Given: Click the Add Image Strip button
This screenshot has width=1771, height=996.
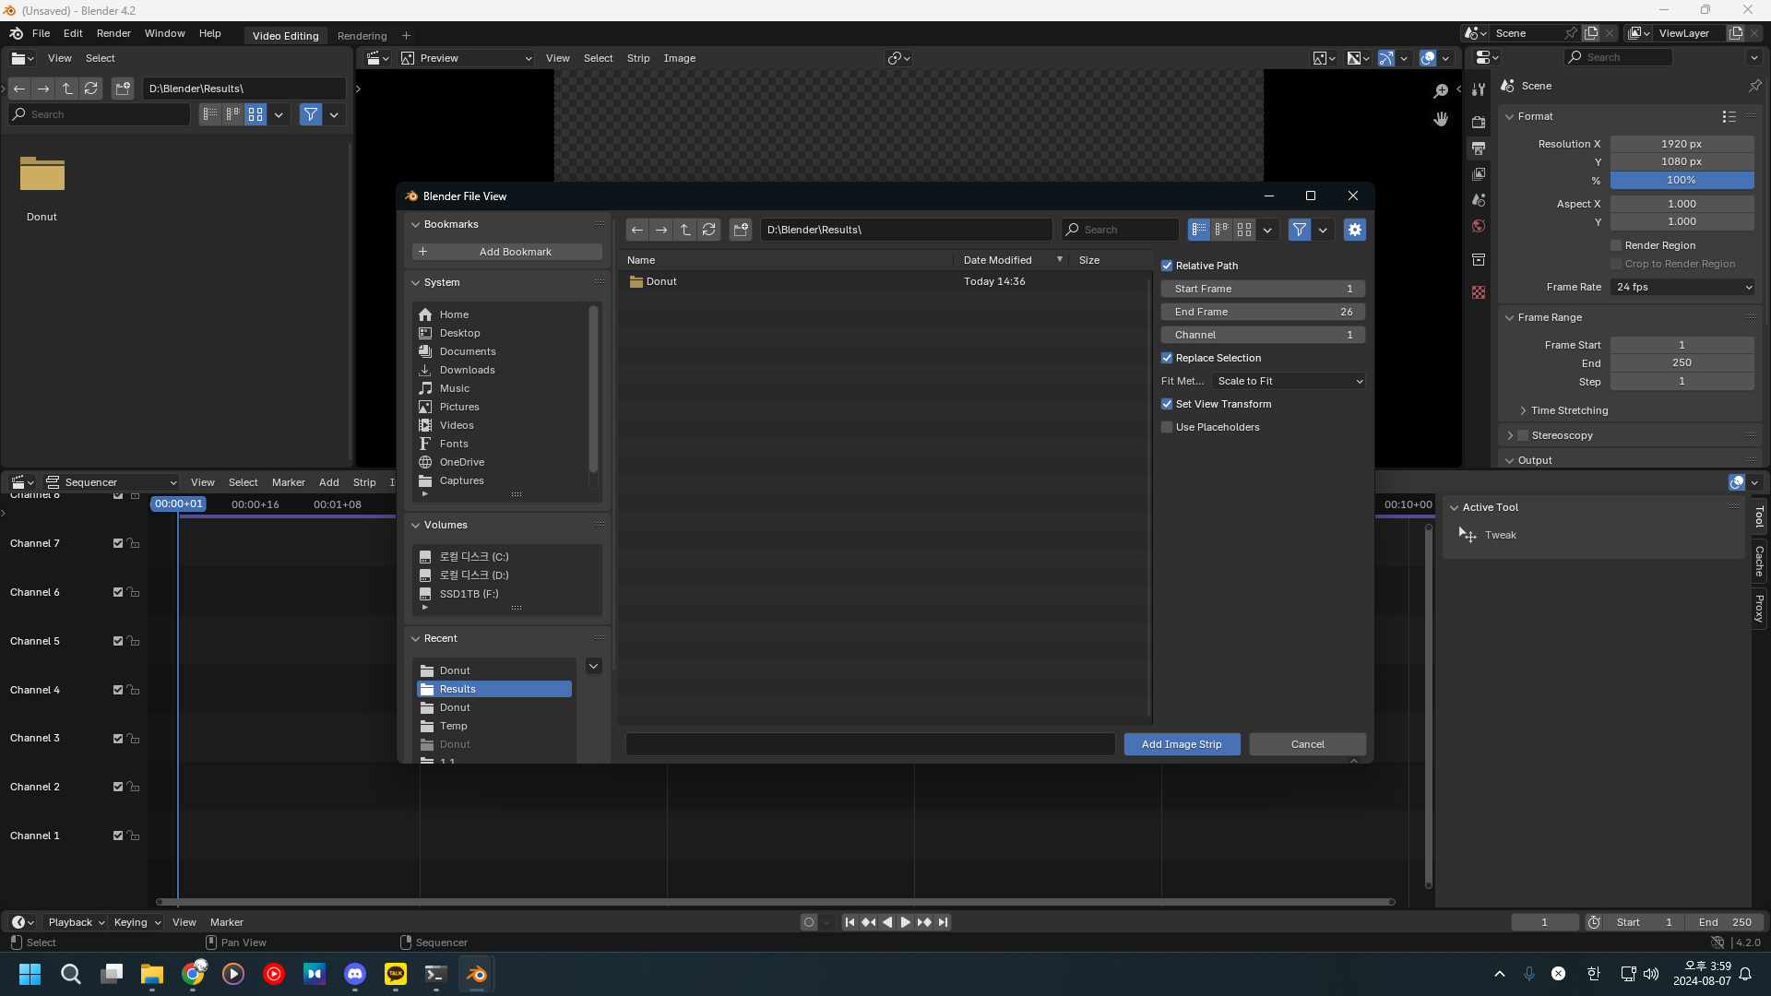Looking at the screenshot, I should [1181, 744].
